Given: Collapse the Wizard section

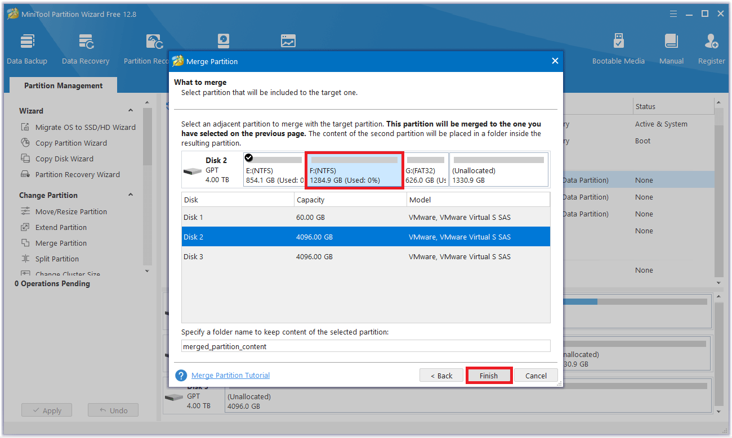Looking at the screenshot, I should (x=131, y=111).
